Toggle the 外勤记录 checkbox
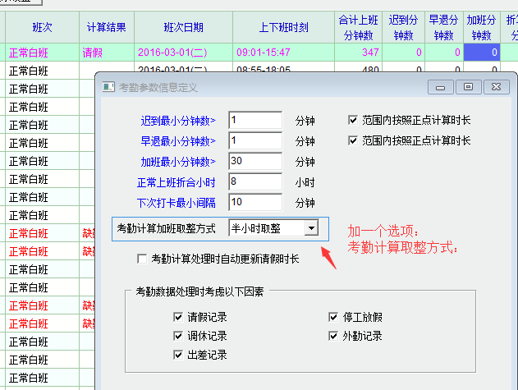The image size is (518, 390). [333, 336]
